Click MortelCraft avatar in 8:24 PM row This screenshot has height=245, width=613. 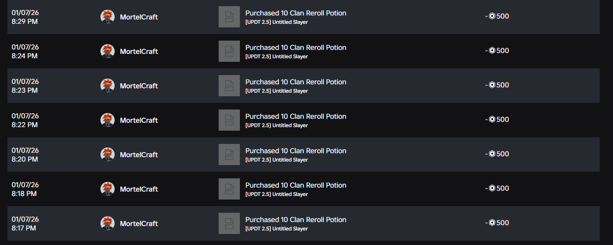[108, 51]
